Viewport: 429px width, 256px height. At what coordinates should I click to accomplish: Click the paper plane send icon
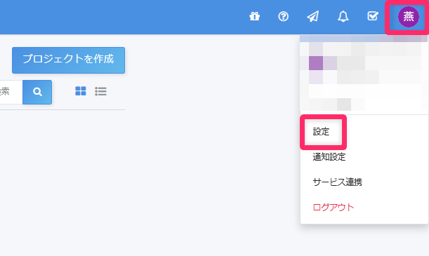(312, 16)
